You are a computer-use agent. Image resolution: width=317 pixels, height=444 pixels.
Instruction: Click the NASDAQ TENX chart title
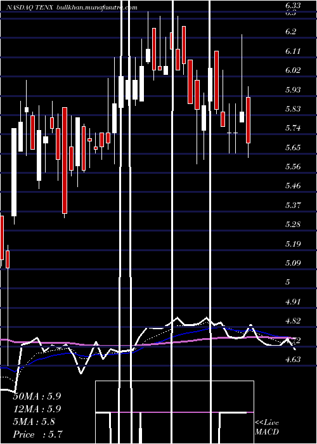tap(72, 8)
